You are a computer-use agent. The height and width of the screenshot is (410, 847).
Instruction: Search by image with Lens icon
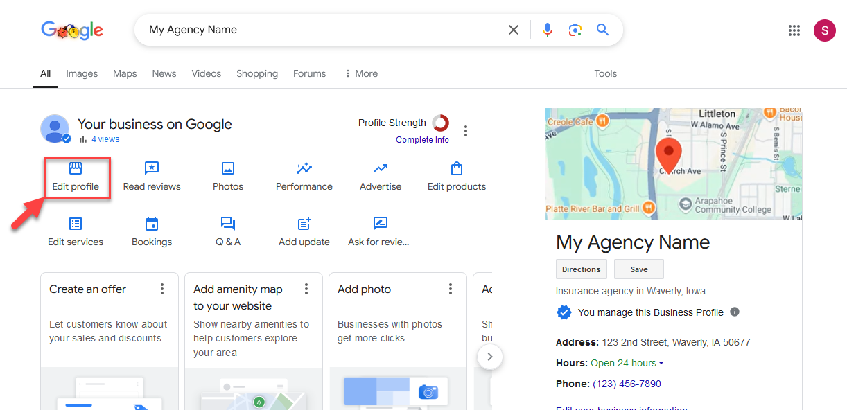coord(575,30)
